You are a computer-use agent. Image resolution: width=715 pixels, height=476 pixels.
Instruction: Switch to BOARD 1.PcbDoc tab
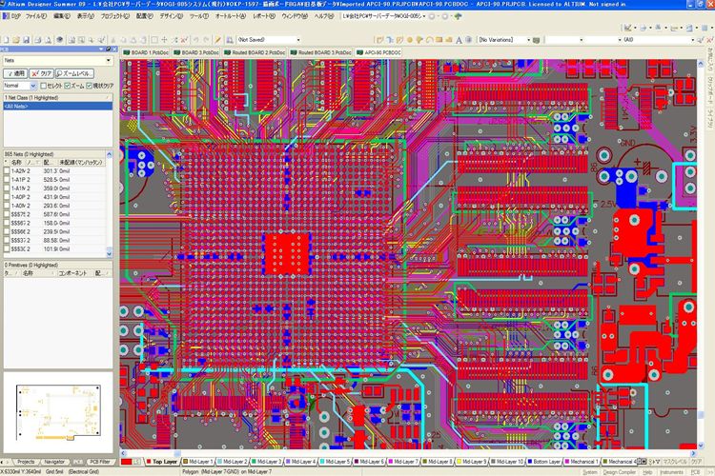pos(146,53)
